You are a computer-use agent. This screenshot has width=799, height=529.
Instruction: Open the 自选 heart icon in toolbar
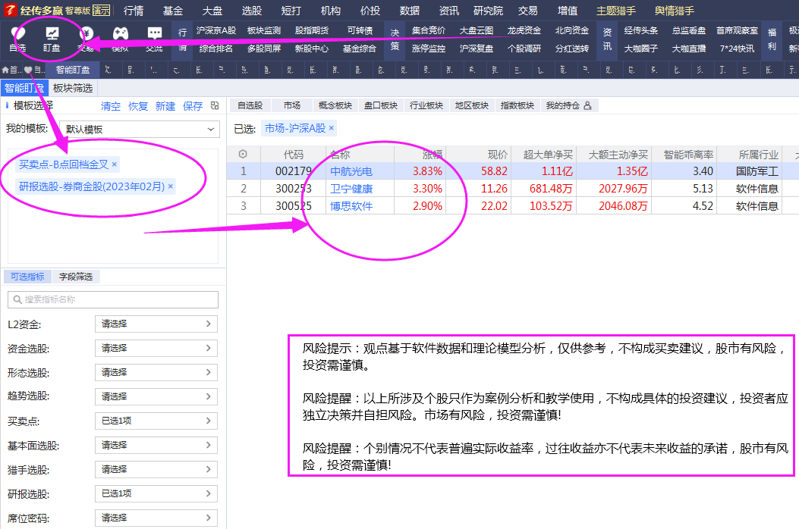click(x=18, y=33)
